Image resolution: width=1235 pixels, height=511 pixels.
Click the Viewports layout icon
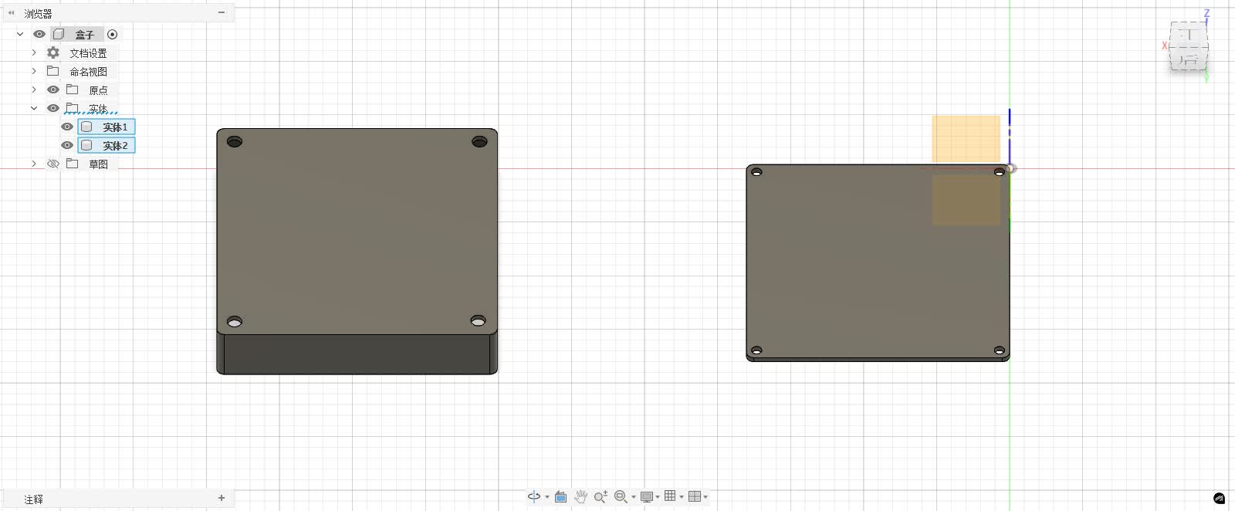(695, 496)
